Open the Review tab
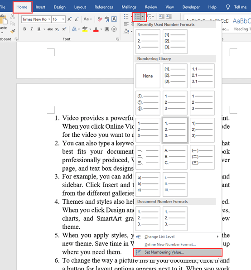251x270 pixels. coord(151,7)
